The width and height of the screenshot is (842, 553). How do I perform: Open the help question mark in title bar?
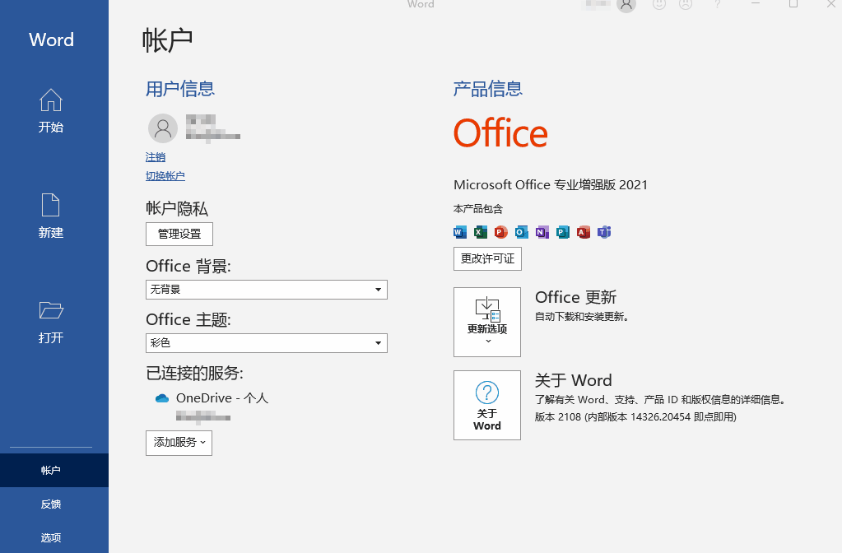point(718,4)
